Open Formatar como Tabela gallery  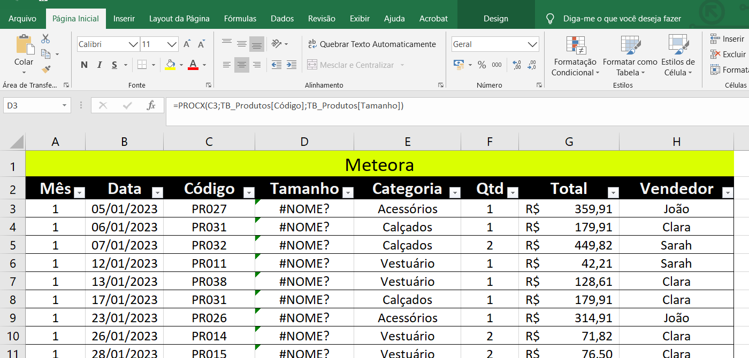tap(630, 56)
